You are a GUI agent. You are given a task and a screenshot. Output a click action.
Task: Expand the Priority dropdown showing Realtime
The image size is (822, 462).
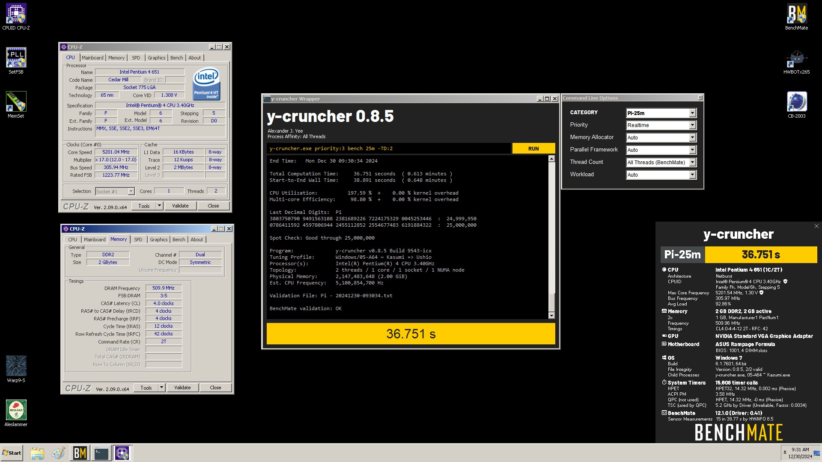[661, 125]
